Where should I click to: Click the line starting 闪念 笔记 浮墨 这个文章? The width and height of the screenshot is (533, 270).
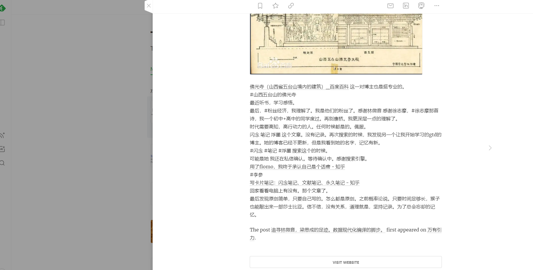point(346,139)
